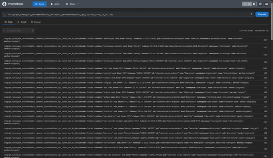The width and height of the screenshot is (273, 158).
Task: Run the query with Execute
Action: (262, 14)
